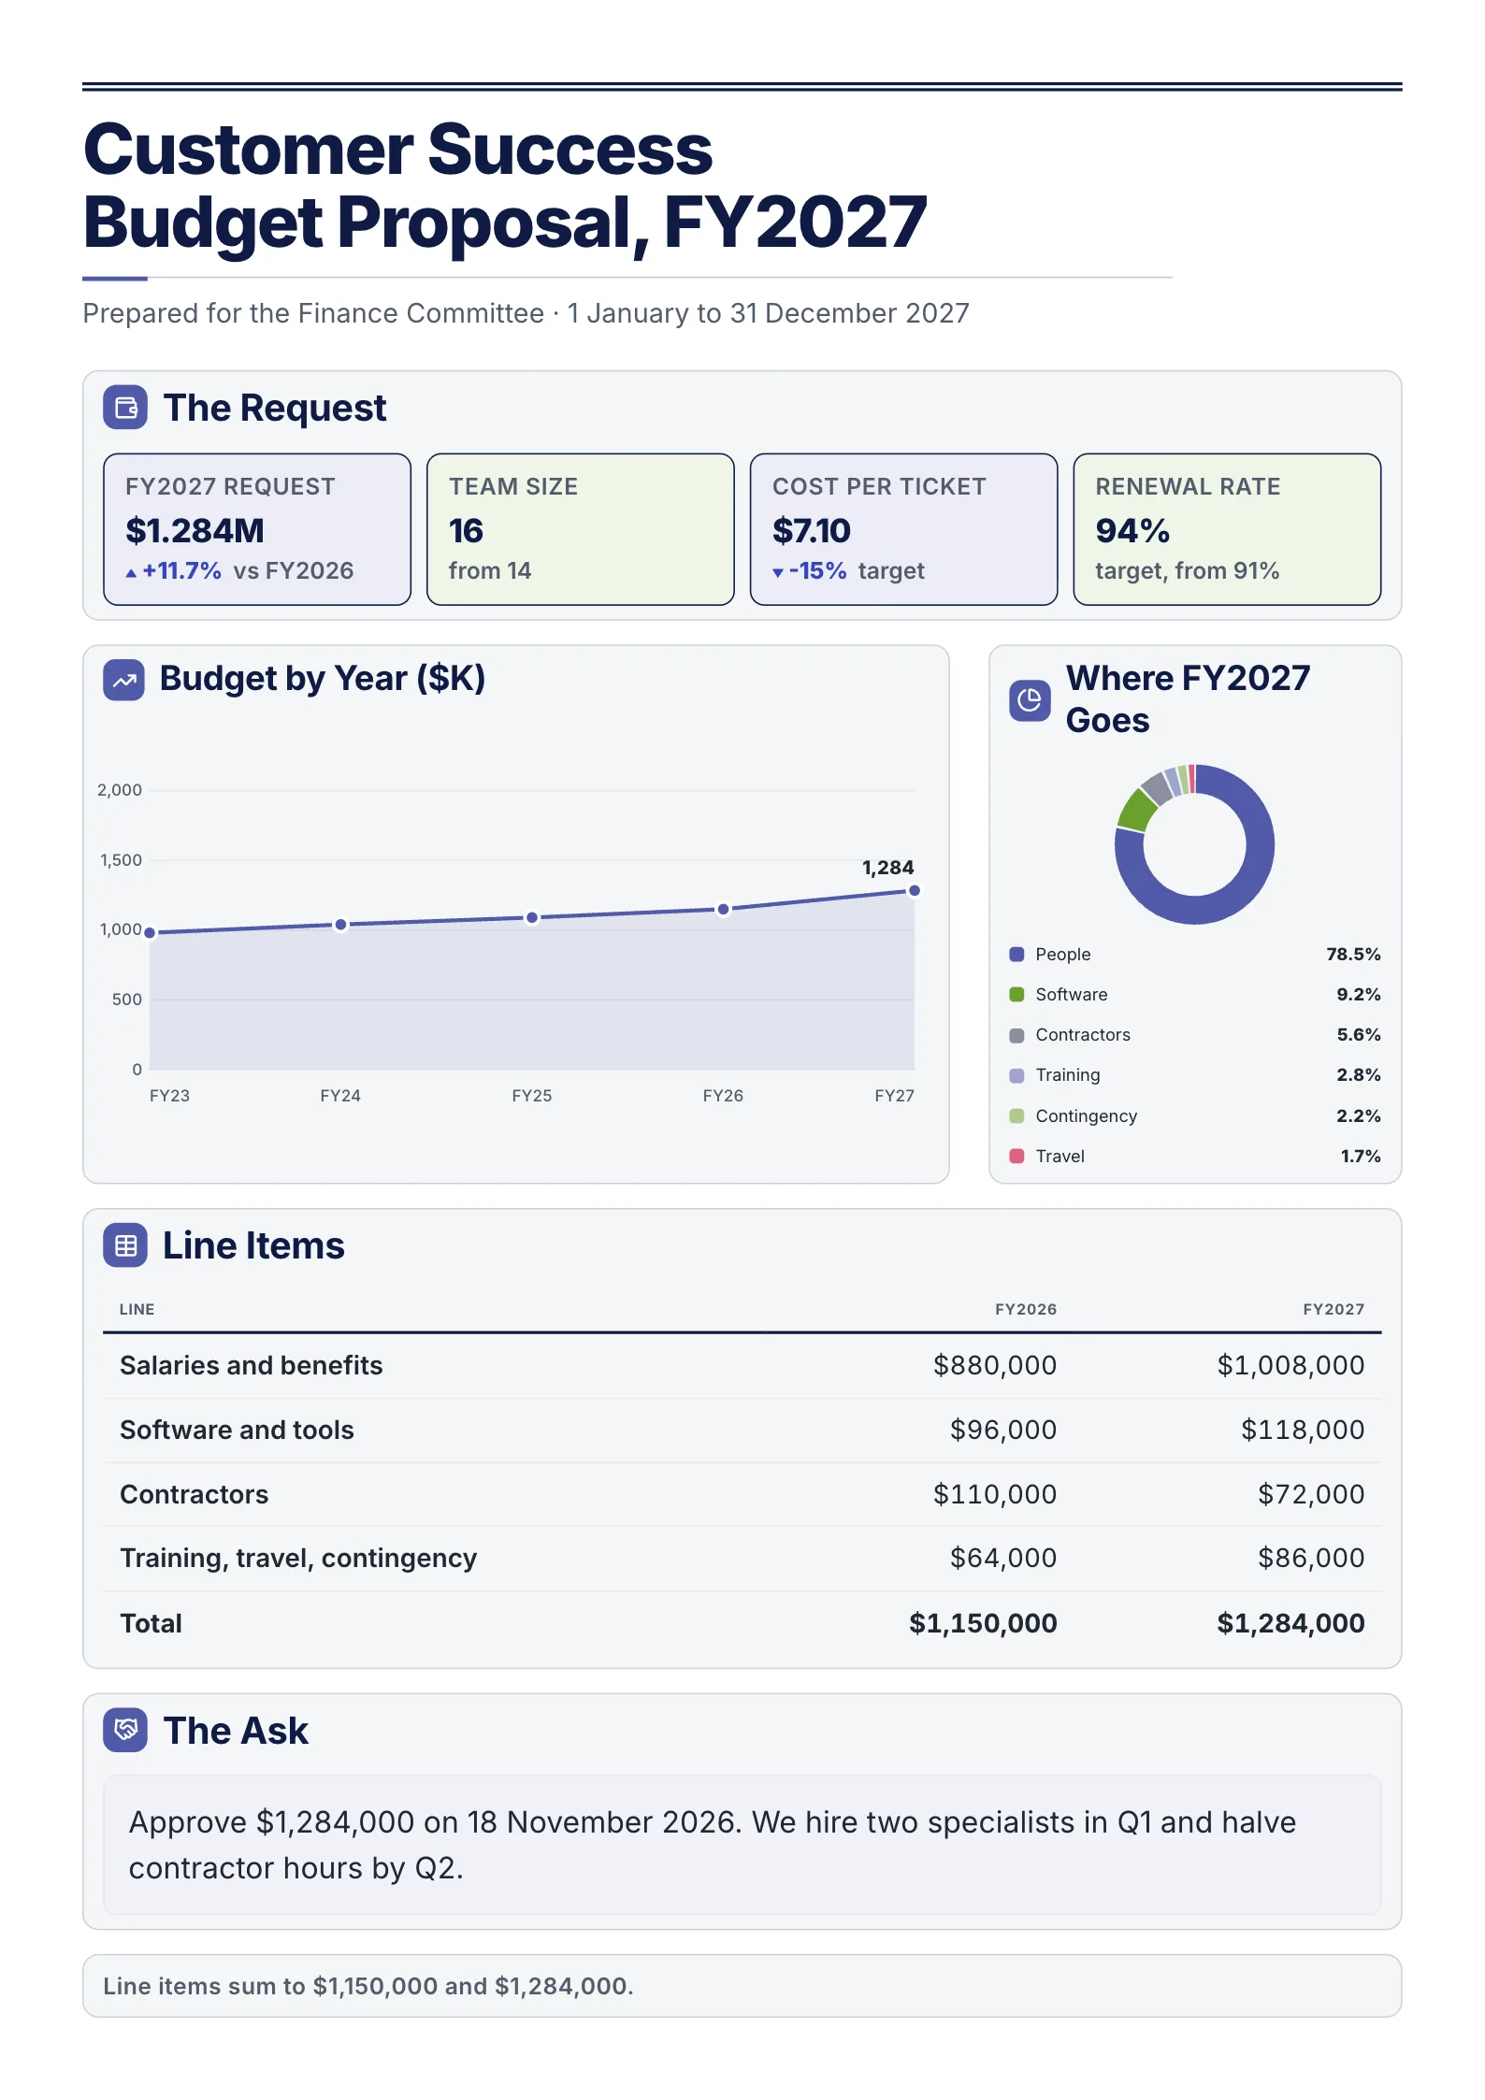Image resolution: width=1485 pixels, height=2100 pixels.
Task: Select the Team Size card
Action: click(581, 529)
